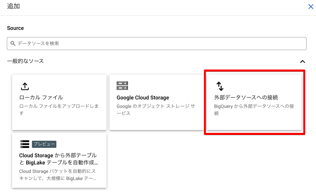
Task: Click the server storage icon for Google Cloud Storage
Action: [x=122, y=85]
